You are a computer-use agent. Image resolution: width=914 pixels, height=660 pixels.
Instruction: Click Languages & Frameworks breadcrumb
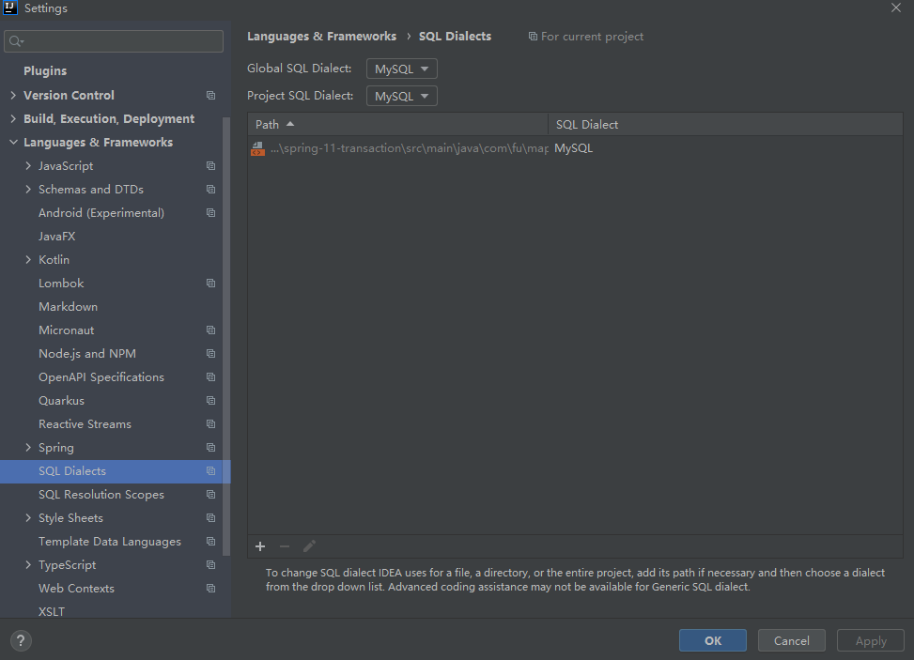click(x=321, y=36)
